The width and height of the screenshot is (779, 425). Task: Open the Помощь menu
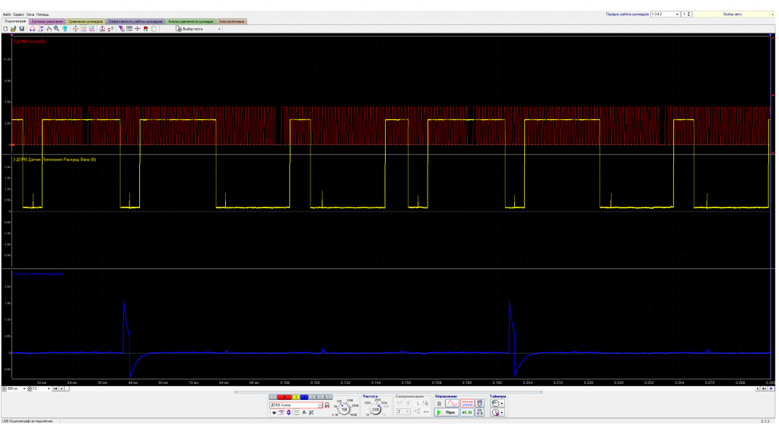click(x=43, y=14)
